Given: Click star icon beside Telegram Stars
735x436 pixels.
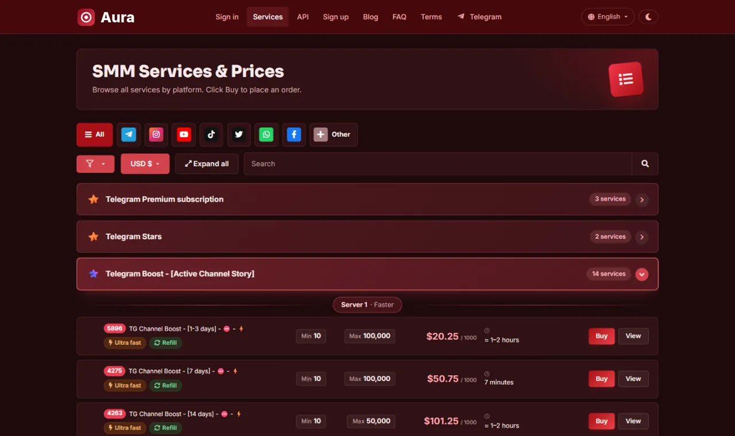Looking at the screenshot, I should [94, 236].
